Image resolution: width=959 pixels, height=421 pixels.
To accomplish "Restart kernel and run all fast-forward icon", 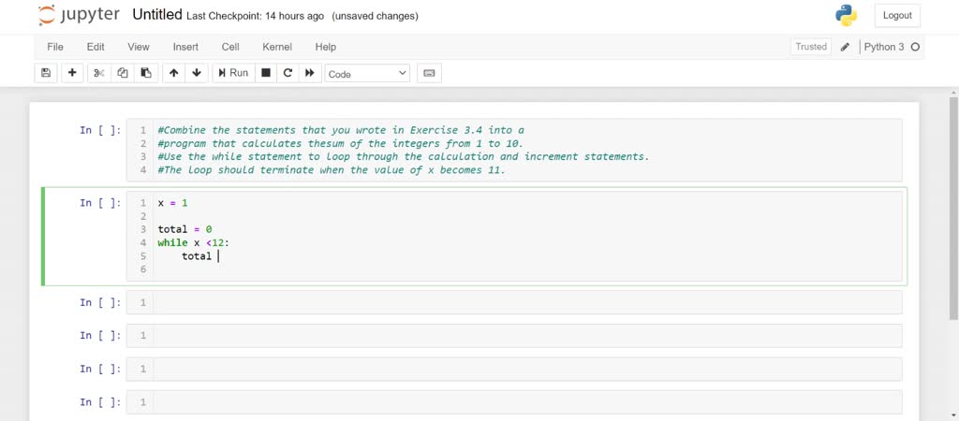I will [309, 73].
